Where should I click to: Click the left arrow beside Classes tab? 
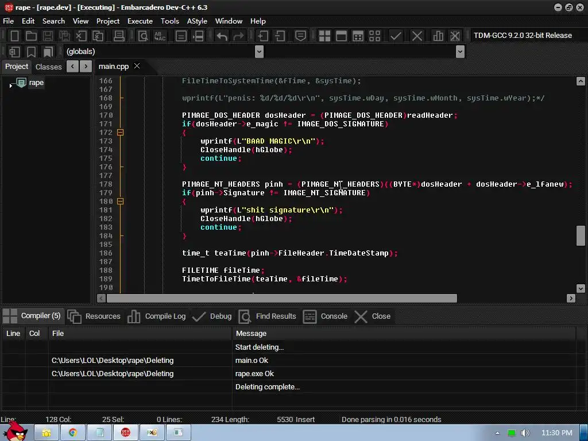72,67
